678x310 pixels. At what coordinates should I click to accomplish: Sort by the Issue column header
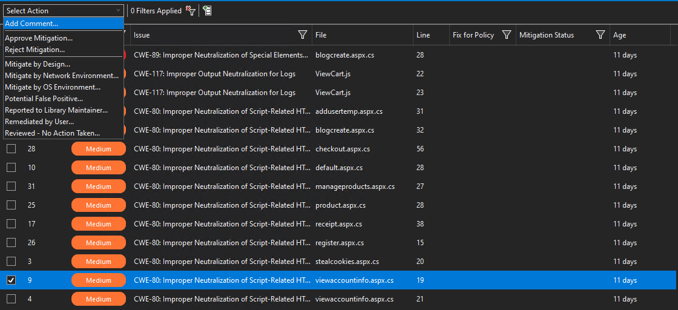[142, 35]
